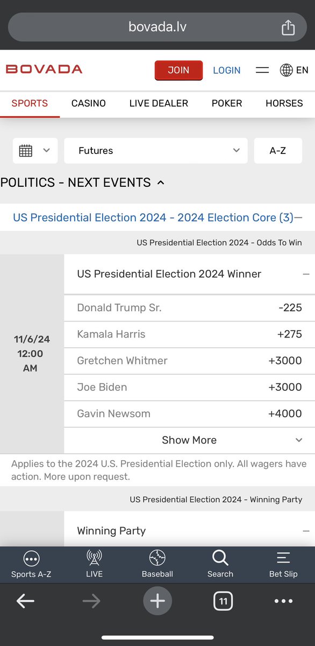Viewport: 315px width, 646px height.
Task: Tap the browser share icon
Action: point(288,27)
